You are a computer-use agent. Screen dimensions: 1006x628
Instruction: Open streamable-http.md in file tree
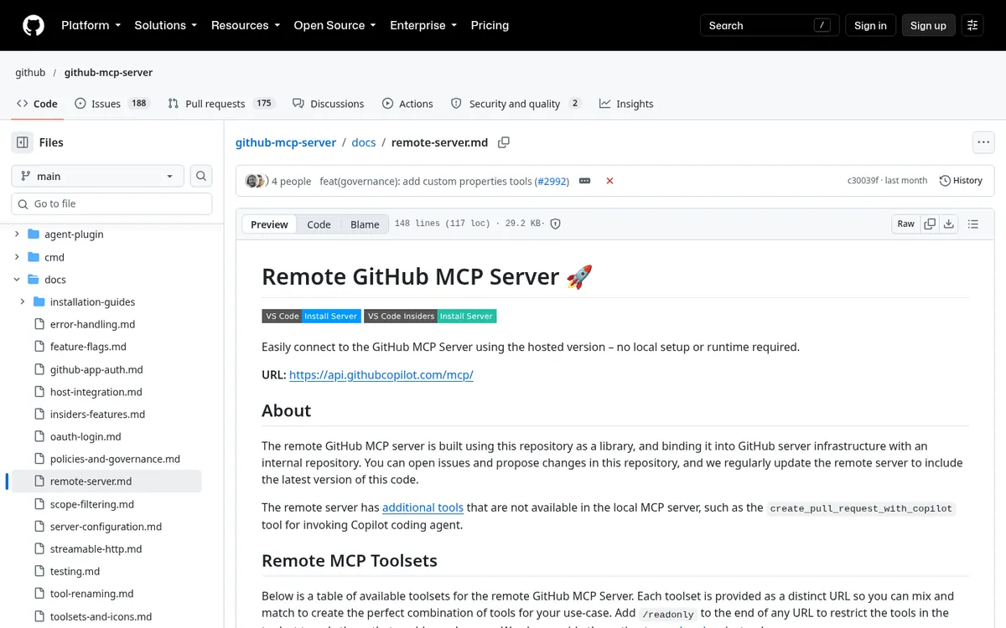[x=96, y=549]
